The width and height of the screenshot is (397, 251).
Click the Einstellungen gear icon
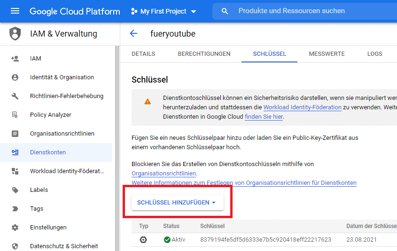tap(15, 227)
